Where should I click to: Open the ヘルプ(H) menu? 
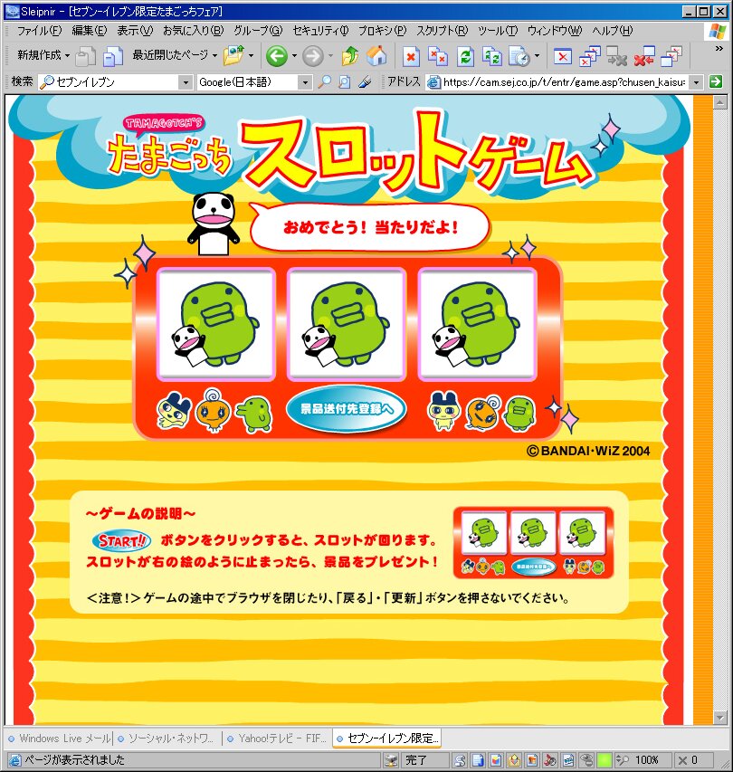(612, 31)
